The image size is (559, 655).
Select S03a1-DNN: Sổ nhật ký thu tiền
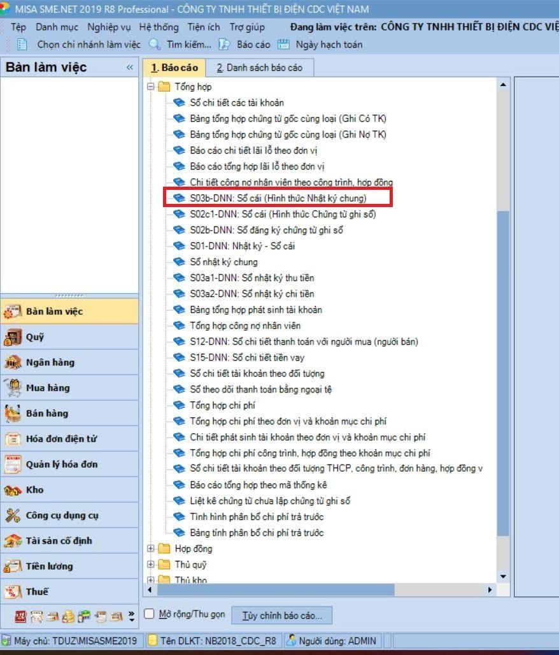coord(251,278)
